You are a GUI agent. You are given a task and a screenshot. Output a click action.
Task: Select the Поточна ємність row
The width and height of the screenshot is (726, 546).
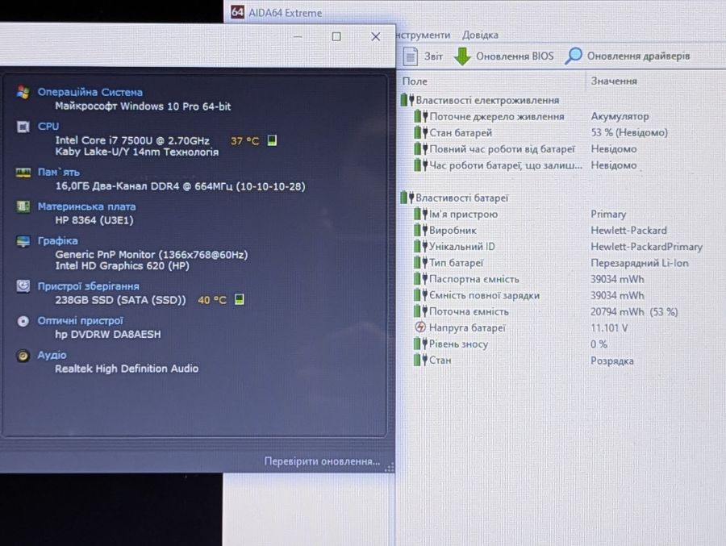tap(546, 311)
